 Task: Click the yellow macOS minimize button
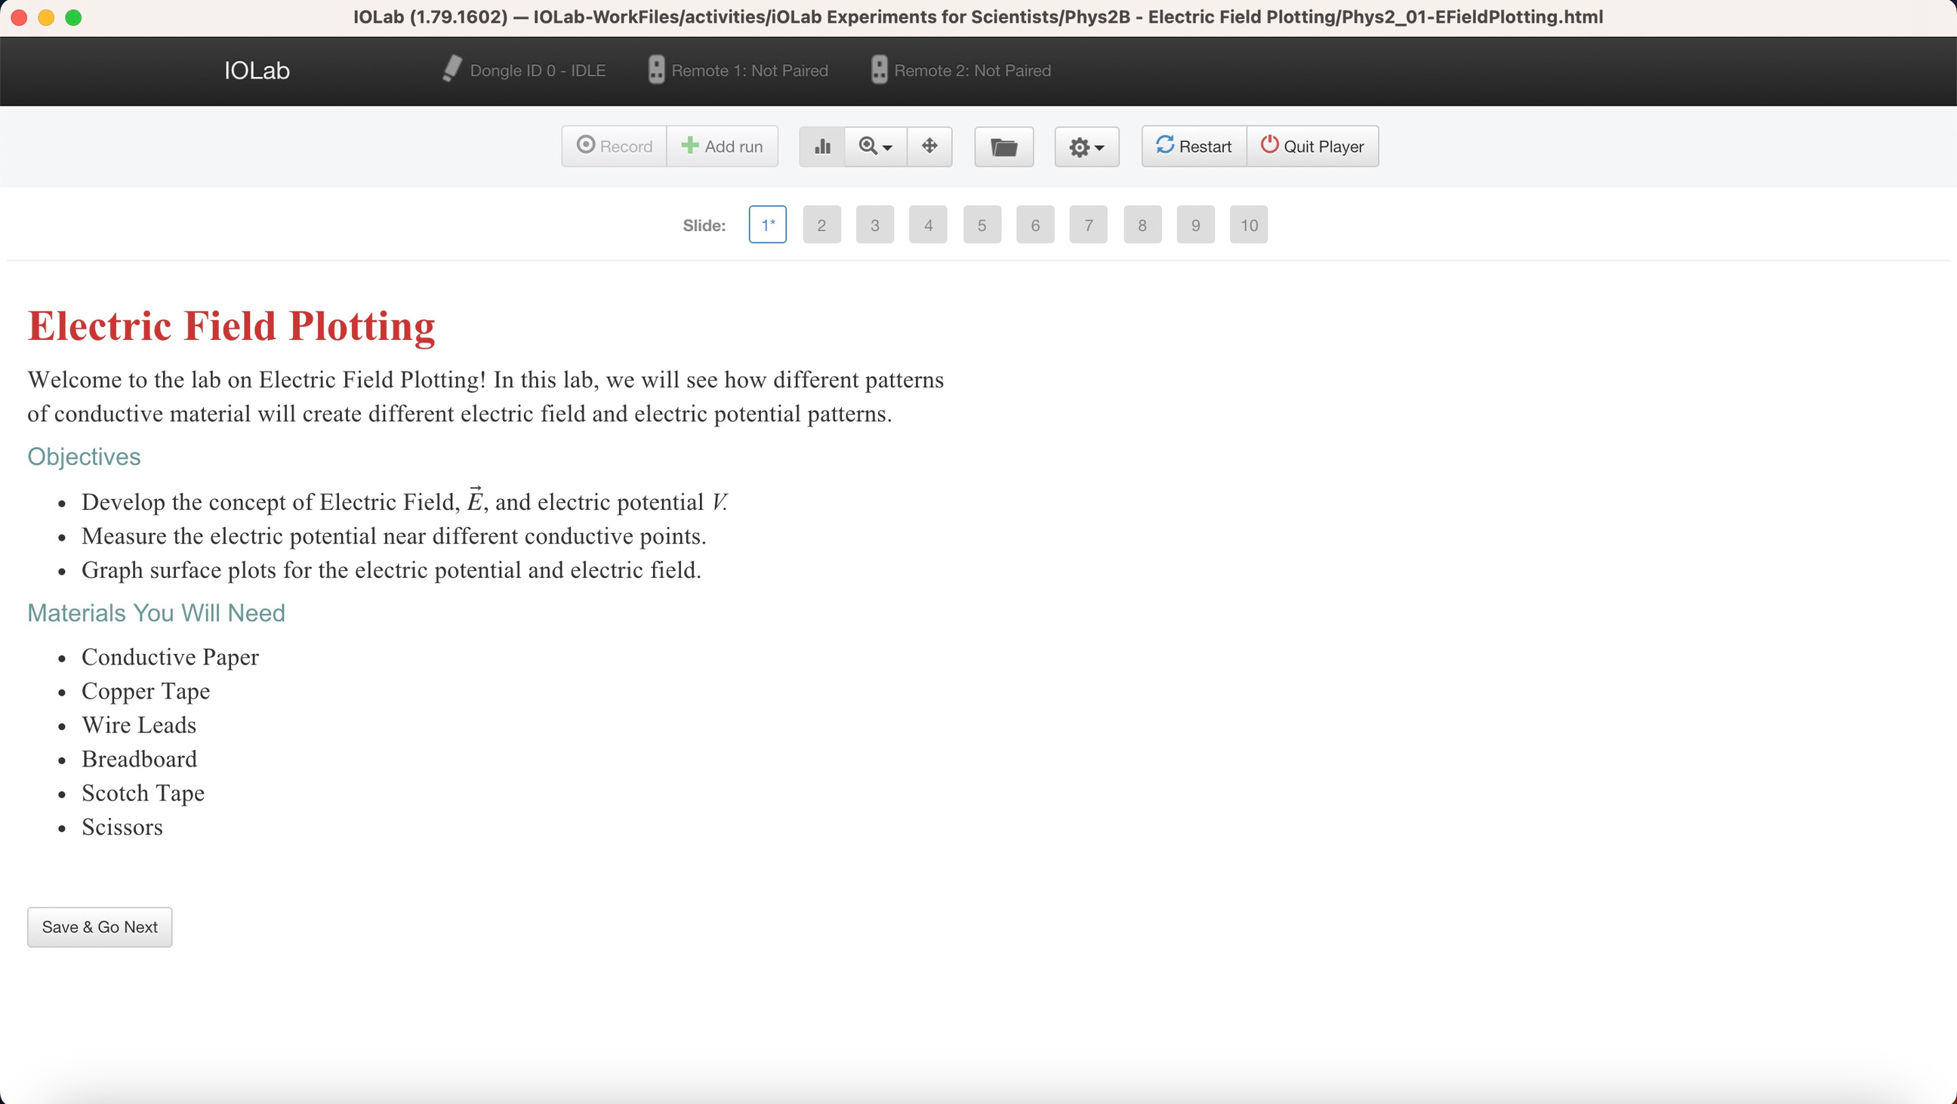tap(46, 17)
